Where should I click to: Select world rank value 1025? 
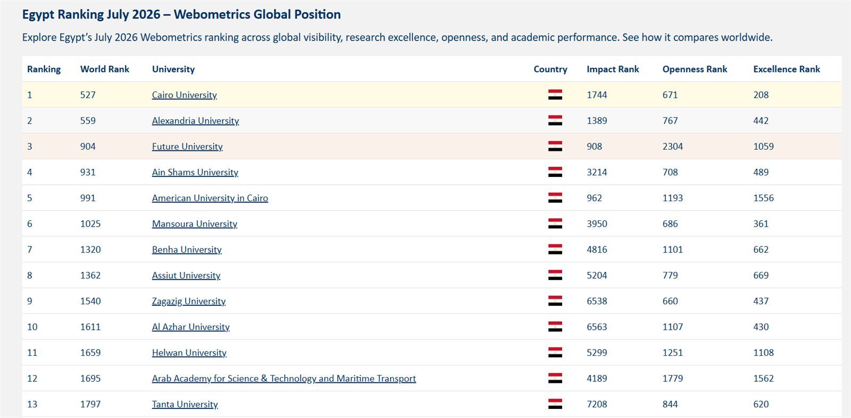[90, 224]
